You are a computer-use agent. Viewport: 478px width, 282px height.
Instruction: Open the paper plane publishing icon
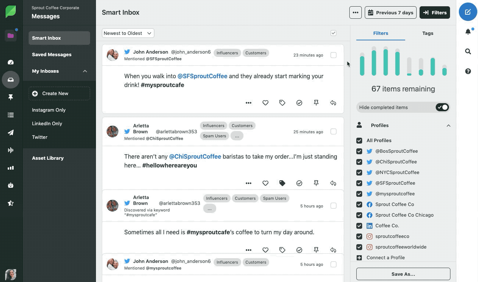point(11,133)
